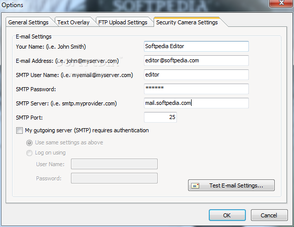Screen dimensions: 294x227
Task: Focus the SMTP Password field
Action: point(196,89)
